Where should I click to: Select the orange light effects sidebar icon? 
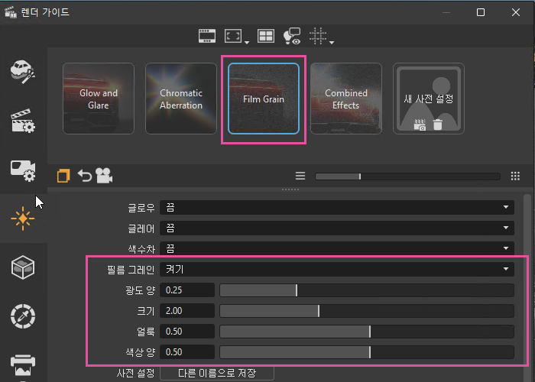[x=23, y=219]
